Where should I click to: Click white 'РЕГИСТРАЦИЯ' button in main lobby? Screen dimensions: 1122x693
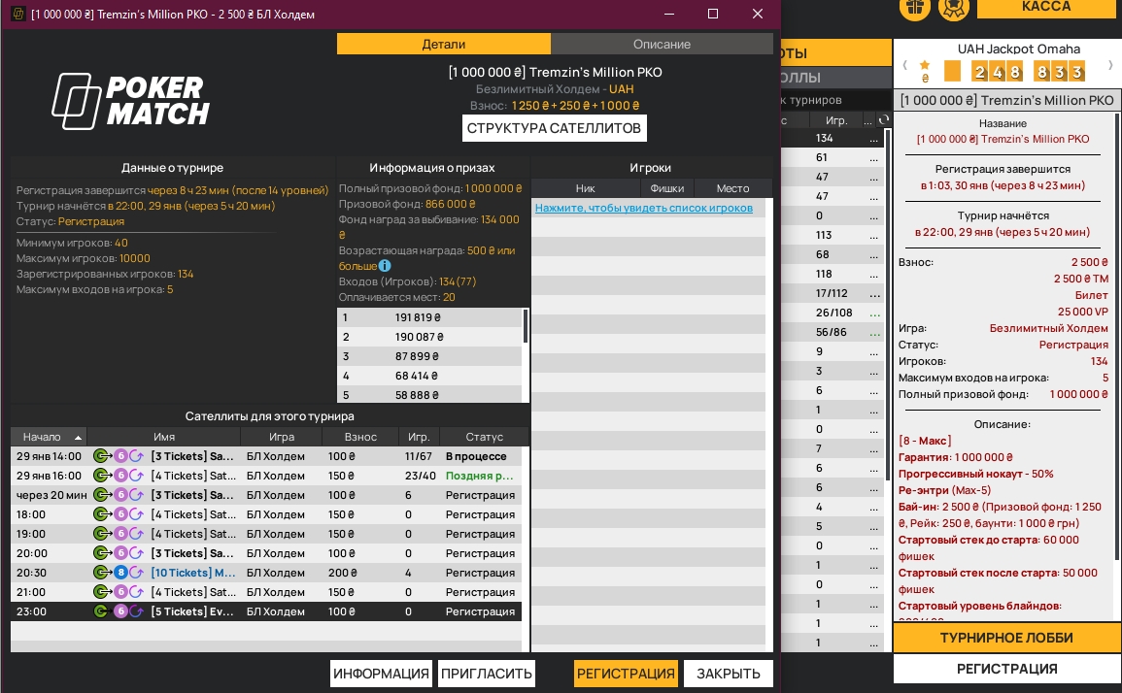(1006, 669)
